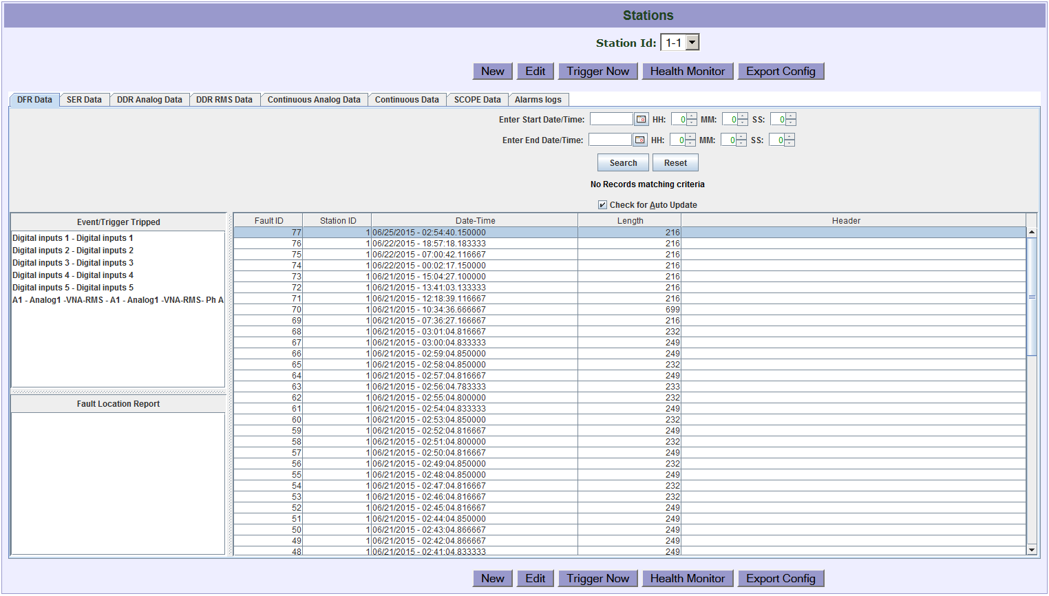Click the top New button

pos(493,72)
